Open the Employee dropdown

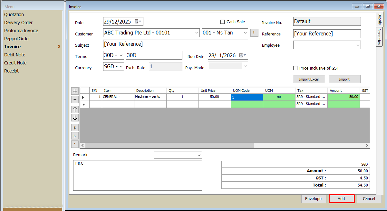pyautogui.click(x=358, y=45)
